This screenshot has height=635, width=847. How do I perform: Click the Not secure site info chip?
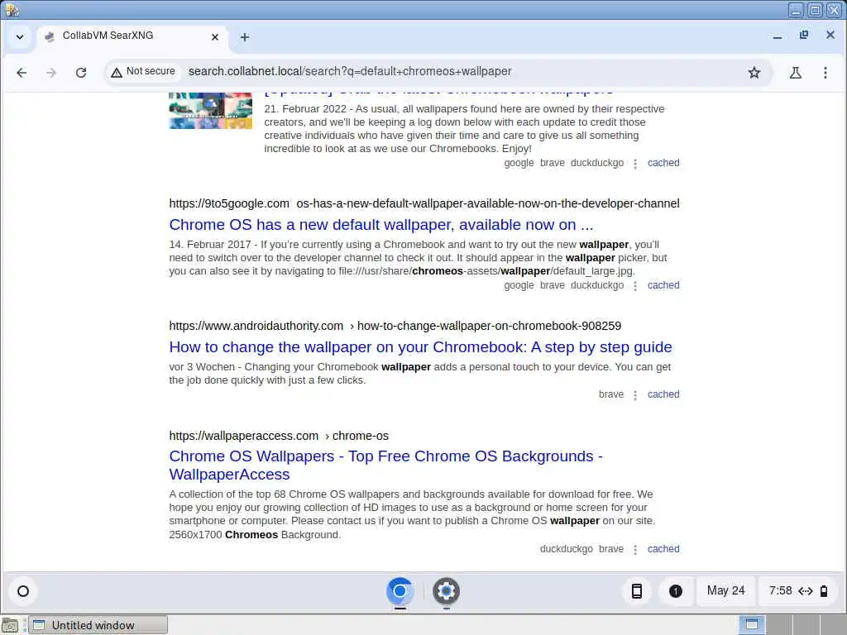142,71
